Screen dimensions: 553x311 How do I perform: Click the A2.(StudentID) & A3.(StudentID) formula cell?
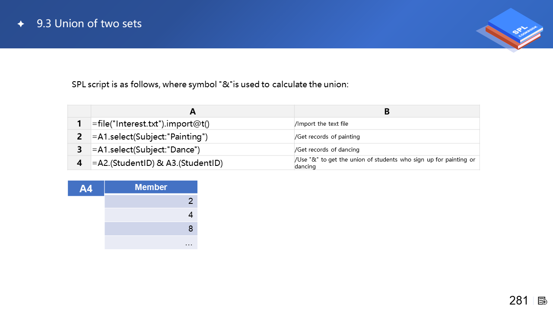click(x=193, y=163)
